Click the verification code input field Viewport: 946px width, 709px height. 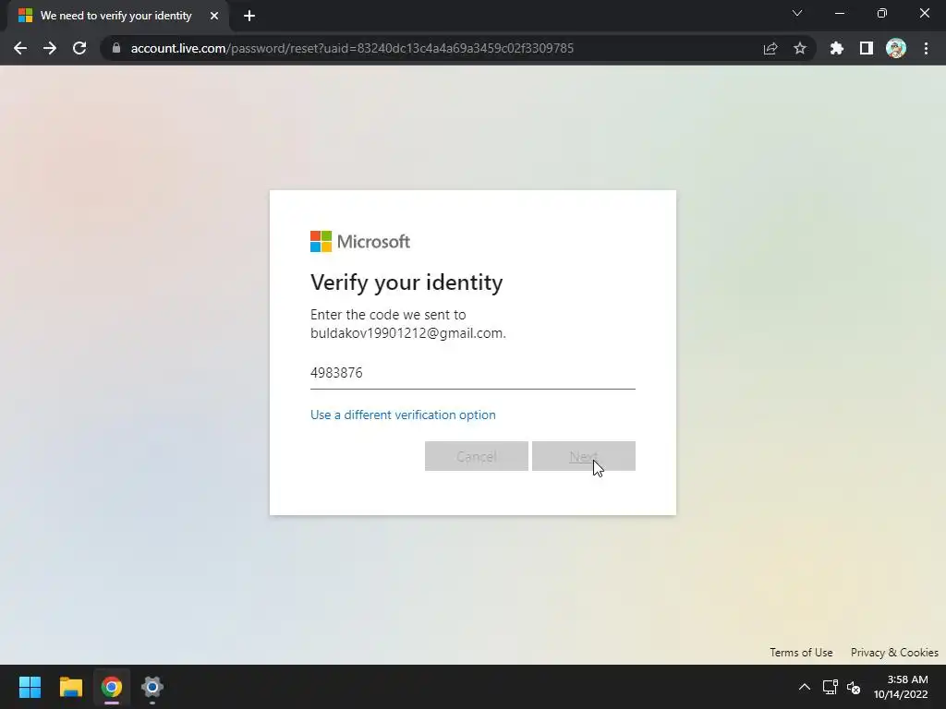click(472, 373)
